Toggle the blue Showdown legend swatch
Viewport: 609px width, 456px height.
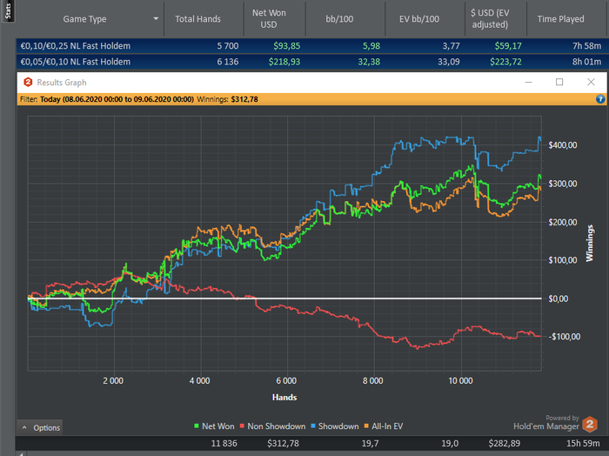[313, 426]
